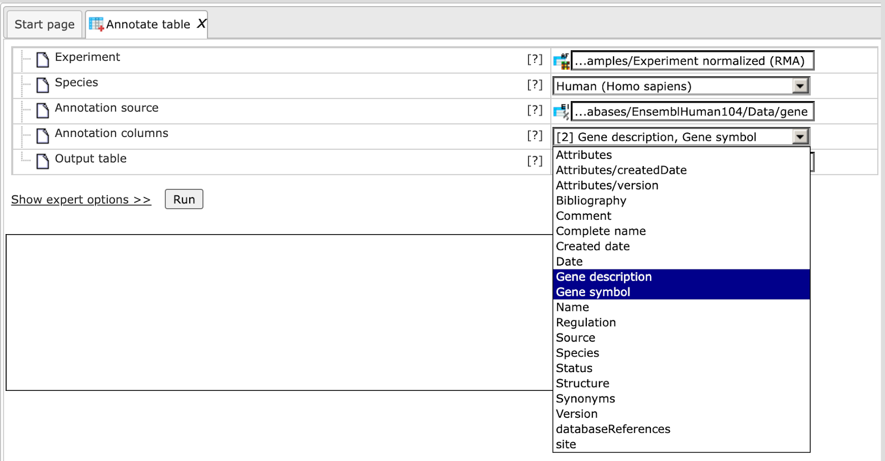Click Show expert options link
Screen dimensions: 885x461
point(81,200)
